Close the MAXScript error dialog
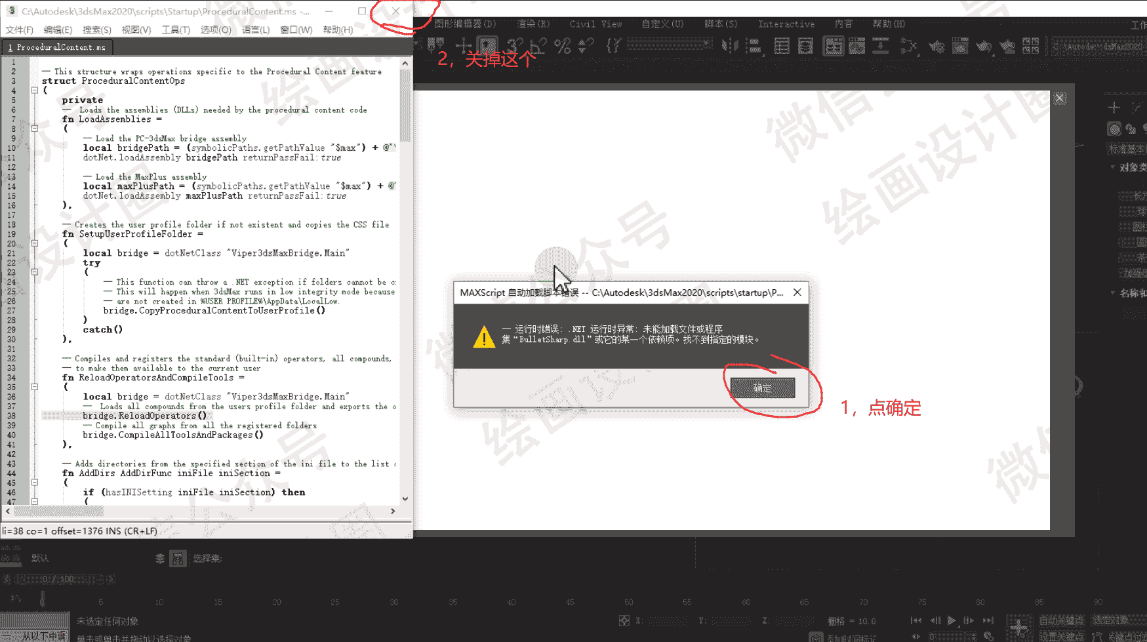Screen dimensions: 1147x642 (x=797, y=292)
